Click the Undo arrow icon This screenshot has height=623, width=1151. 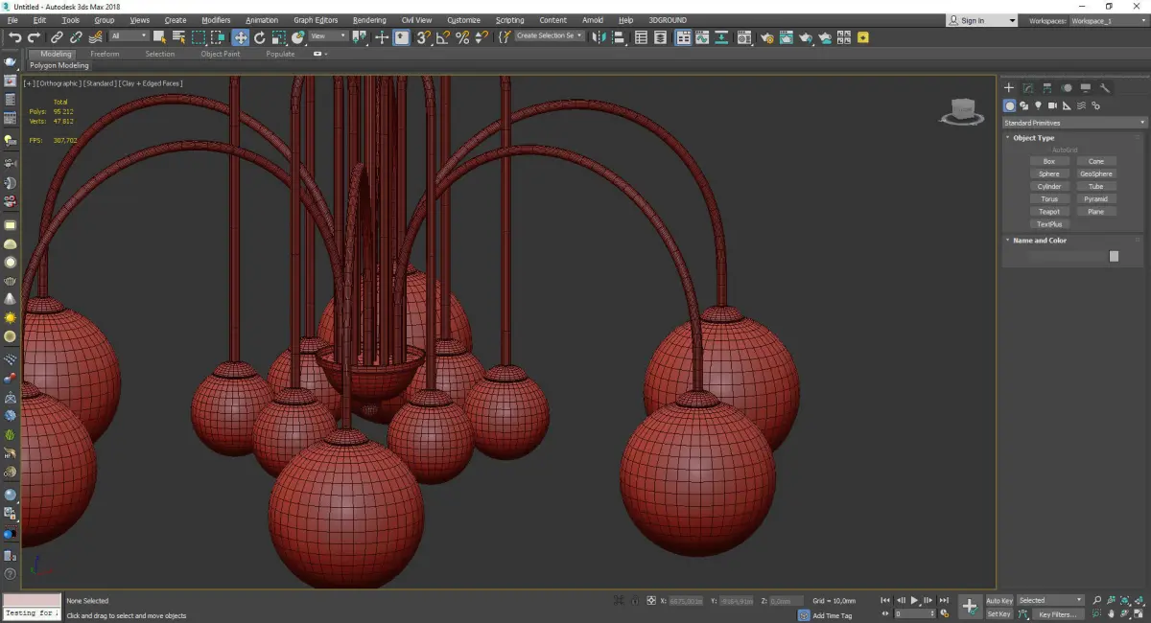pyautogui.click(x=14, y=37)
